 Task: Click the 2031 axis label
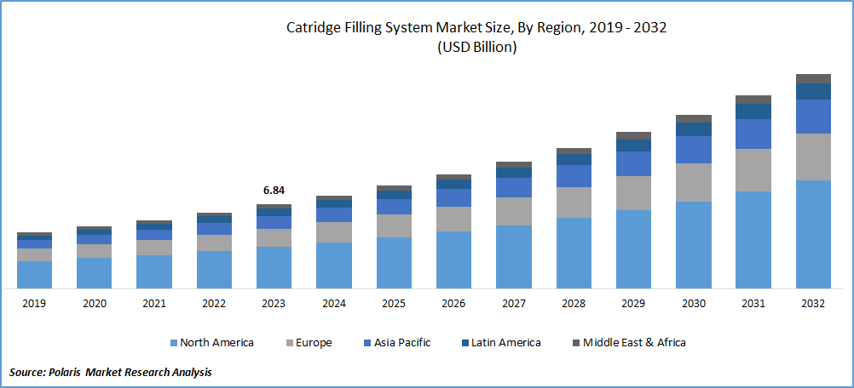click(x=753, y=305)
